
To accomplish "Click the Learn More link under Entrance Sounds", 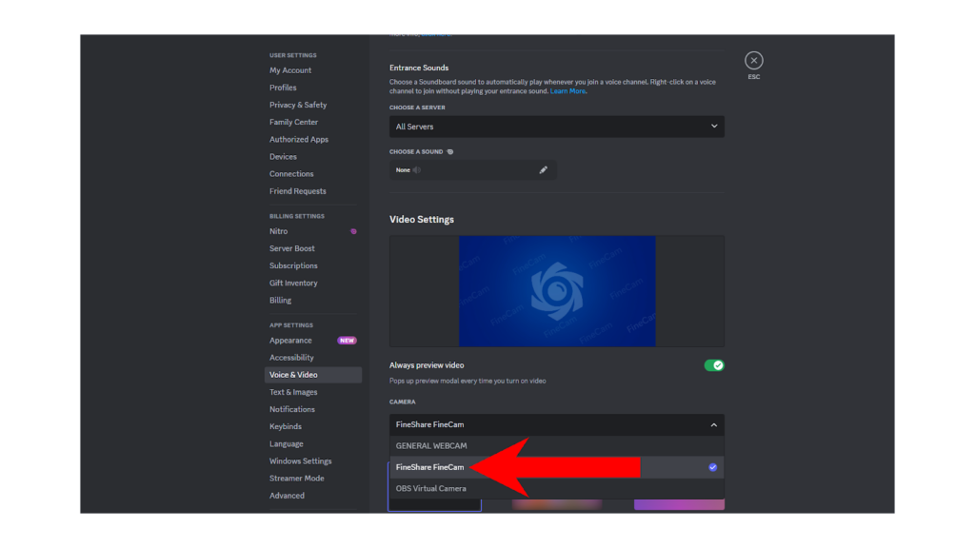I will (x=567, y=91).
